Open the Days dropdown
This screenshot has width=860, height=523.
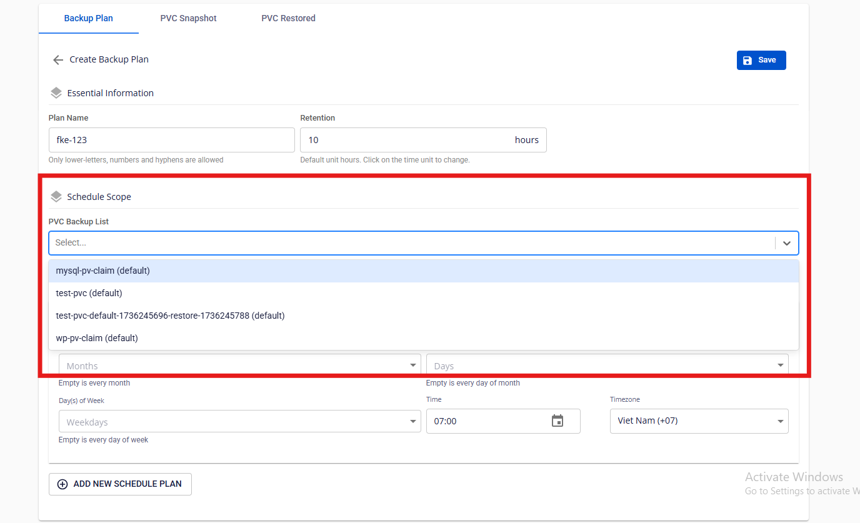pyautogui.click(x=606, y=366)
